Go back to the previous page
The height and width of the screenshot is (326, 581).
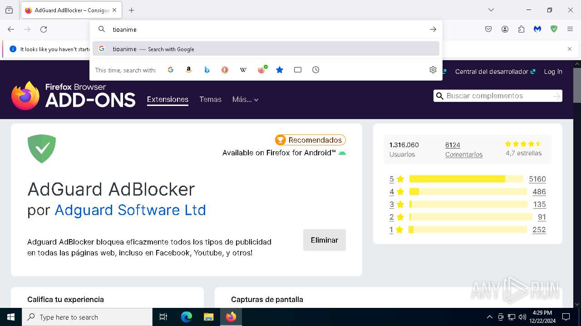[11, 29]
